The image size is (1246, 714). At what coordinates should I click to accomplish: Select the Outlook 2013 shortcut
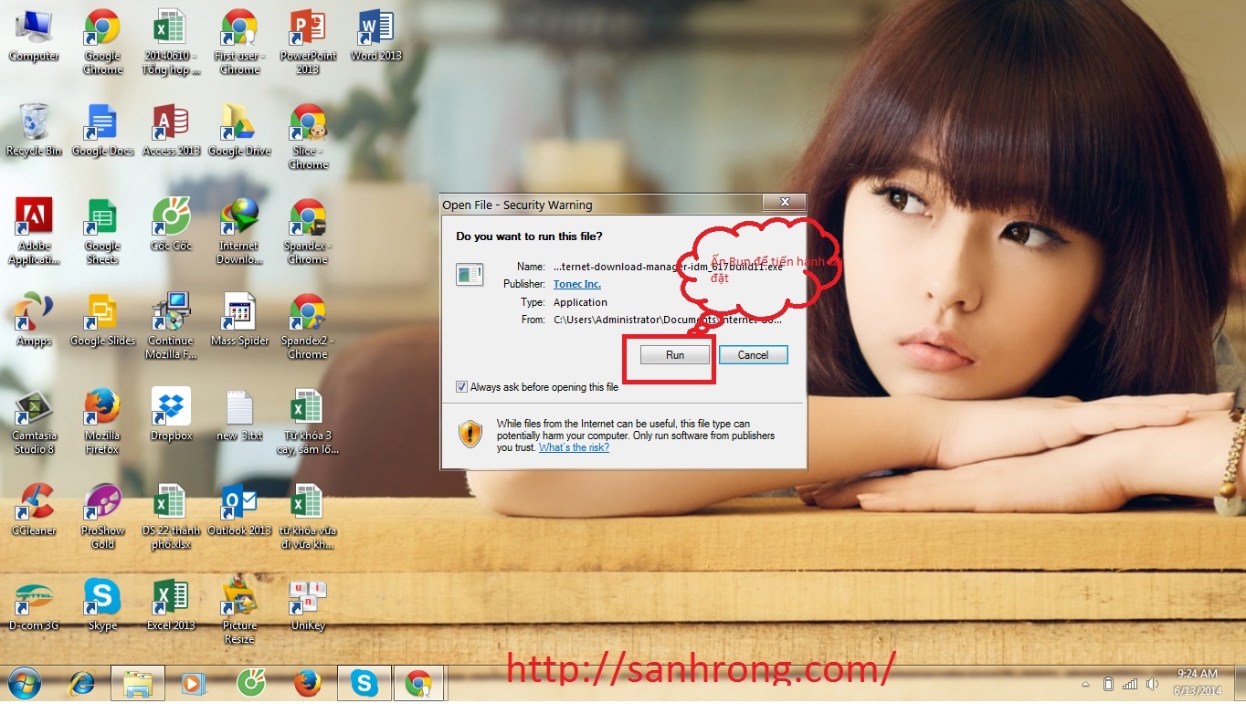(239, 509)
